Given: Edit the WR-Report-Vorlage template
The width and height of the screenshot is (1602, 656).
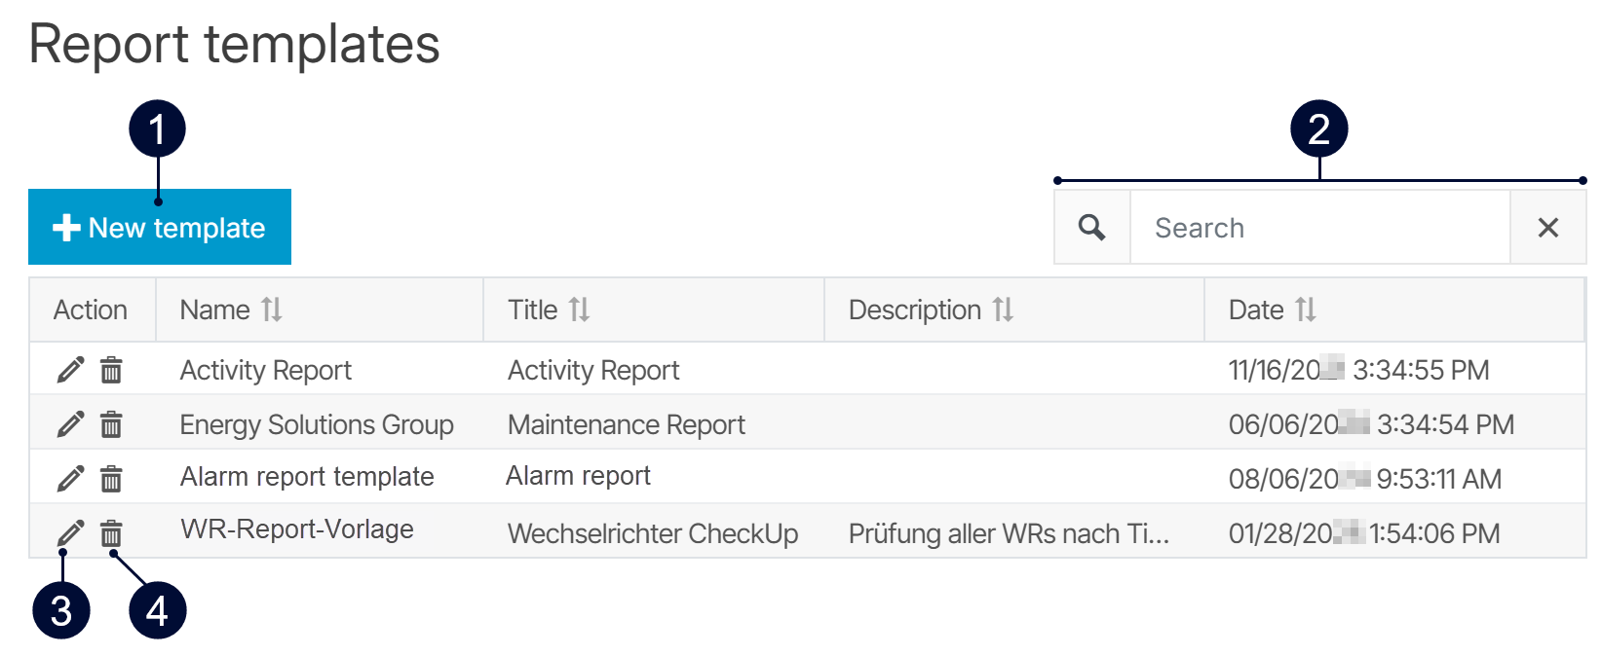Looking at the screenshot, I should tap(70, 533).
